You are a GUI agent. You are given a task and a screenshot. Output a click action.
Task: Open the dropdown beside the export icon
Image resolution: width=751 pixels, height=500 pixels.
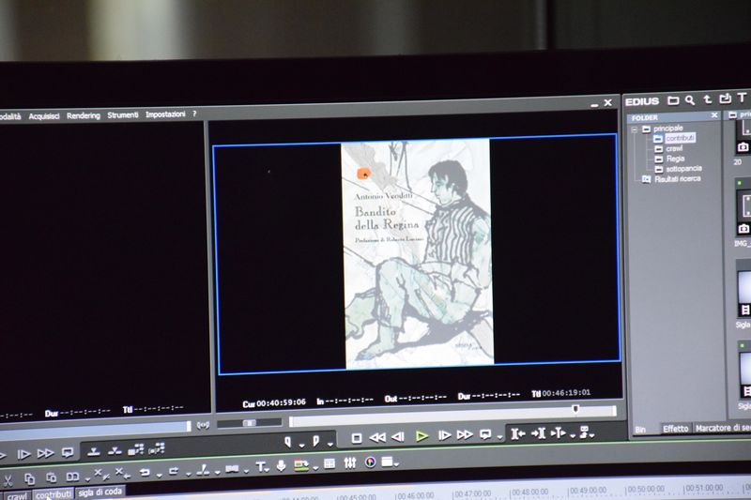[x=592, y=435]
